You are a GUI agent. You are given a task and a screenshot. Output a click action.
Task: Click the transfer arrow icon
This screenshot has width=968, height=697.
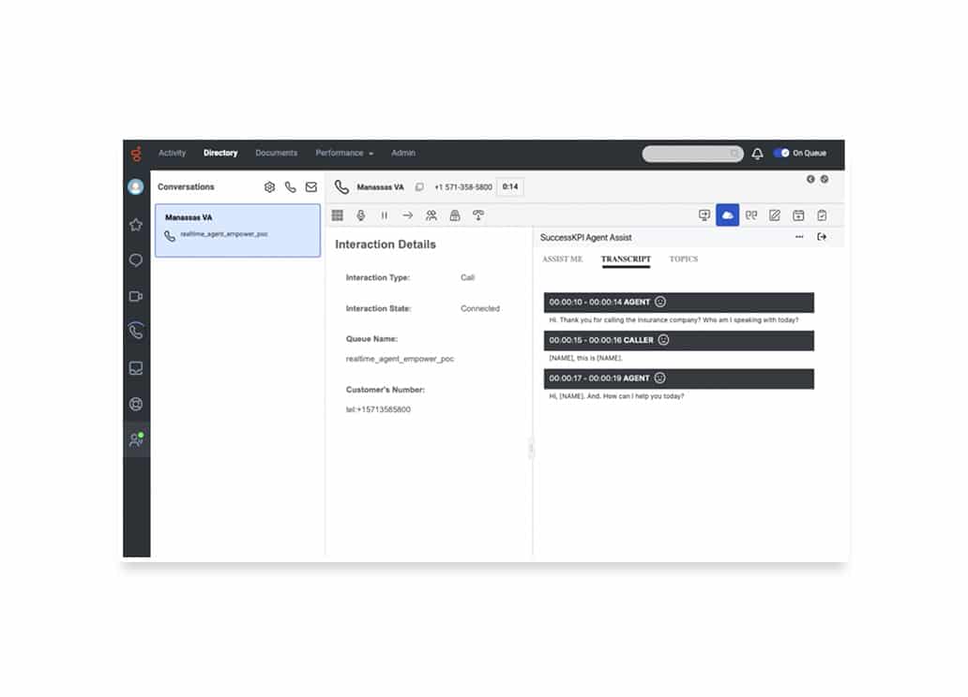pyautogui.click(x=408, y=215)
